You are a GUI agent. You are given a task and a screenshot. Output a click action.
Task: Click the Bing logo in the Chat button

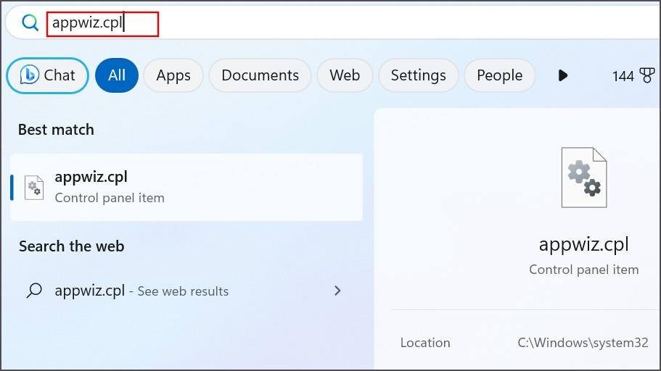pos(30,75)
